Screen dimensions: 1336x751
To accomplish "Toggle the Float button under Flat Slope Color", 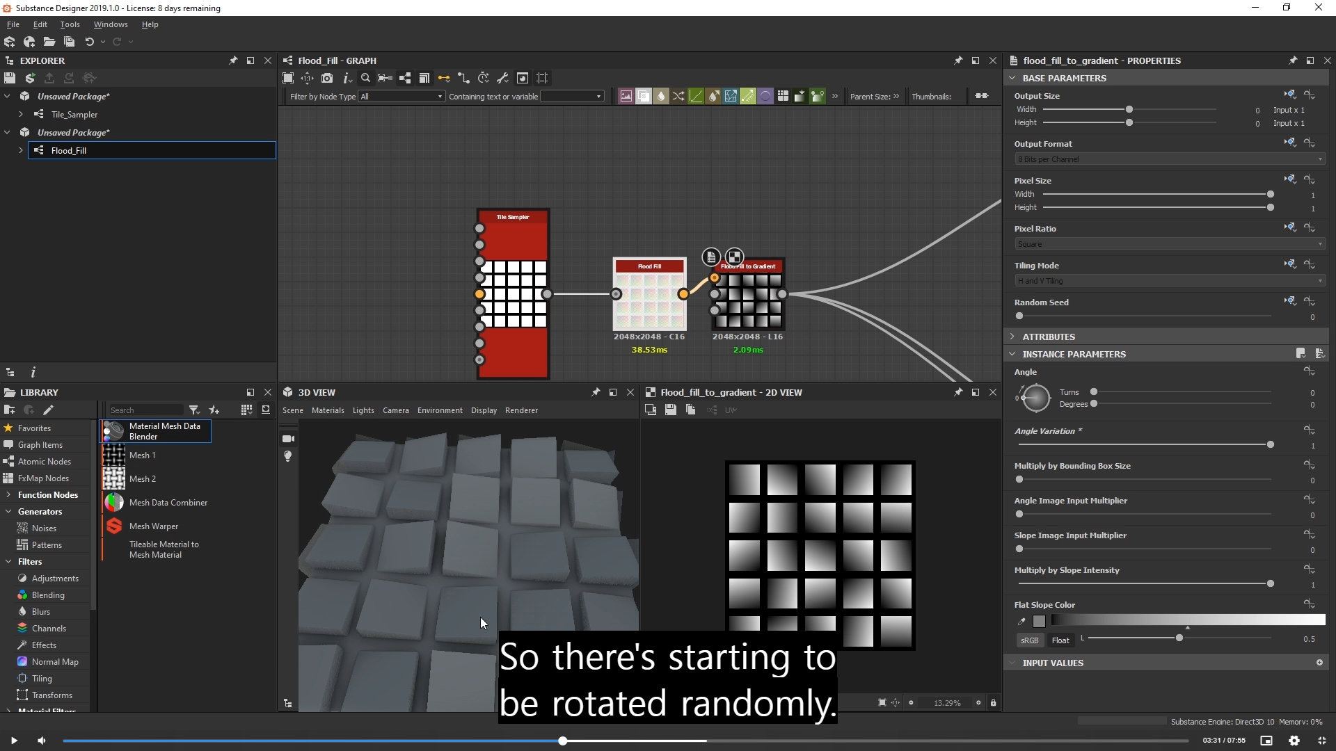I will point(1060,640).
